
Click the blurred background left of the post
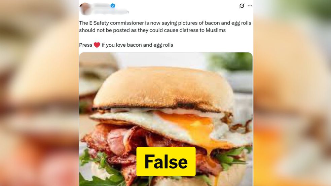click(39, 93)
